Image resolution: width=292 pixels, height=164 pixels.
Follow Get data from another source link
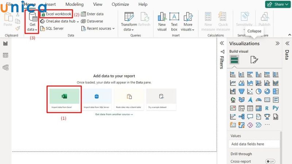tap(114, 114)
